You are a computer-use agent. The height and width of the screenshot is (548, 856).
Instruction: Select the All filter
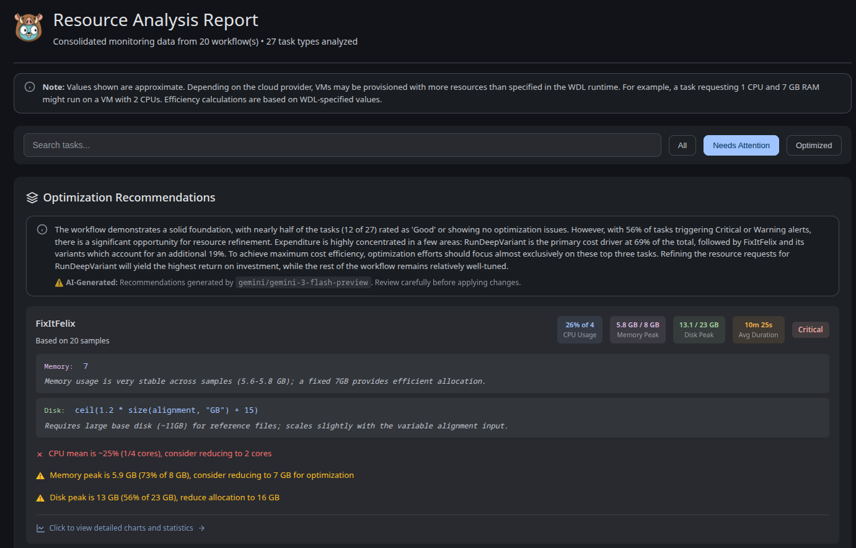click(x=682, y=146)
